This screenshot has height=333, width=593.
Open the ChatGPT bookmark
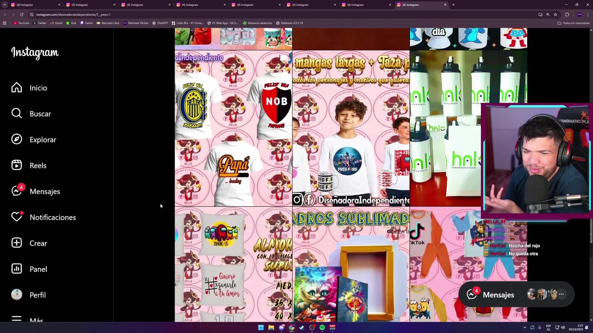point(160,23)
